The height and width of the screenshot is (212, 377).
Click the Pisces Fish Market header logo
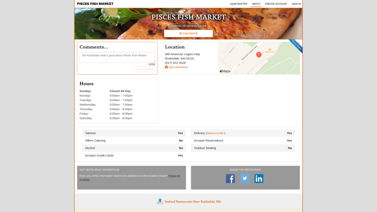click(95, 4)
